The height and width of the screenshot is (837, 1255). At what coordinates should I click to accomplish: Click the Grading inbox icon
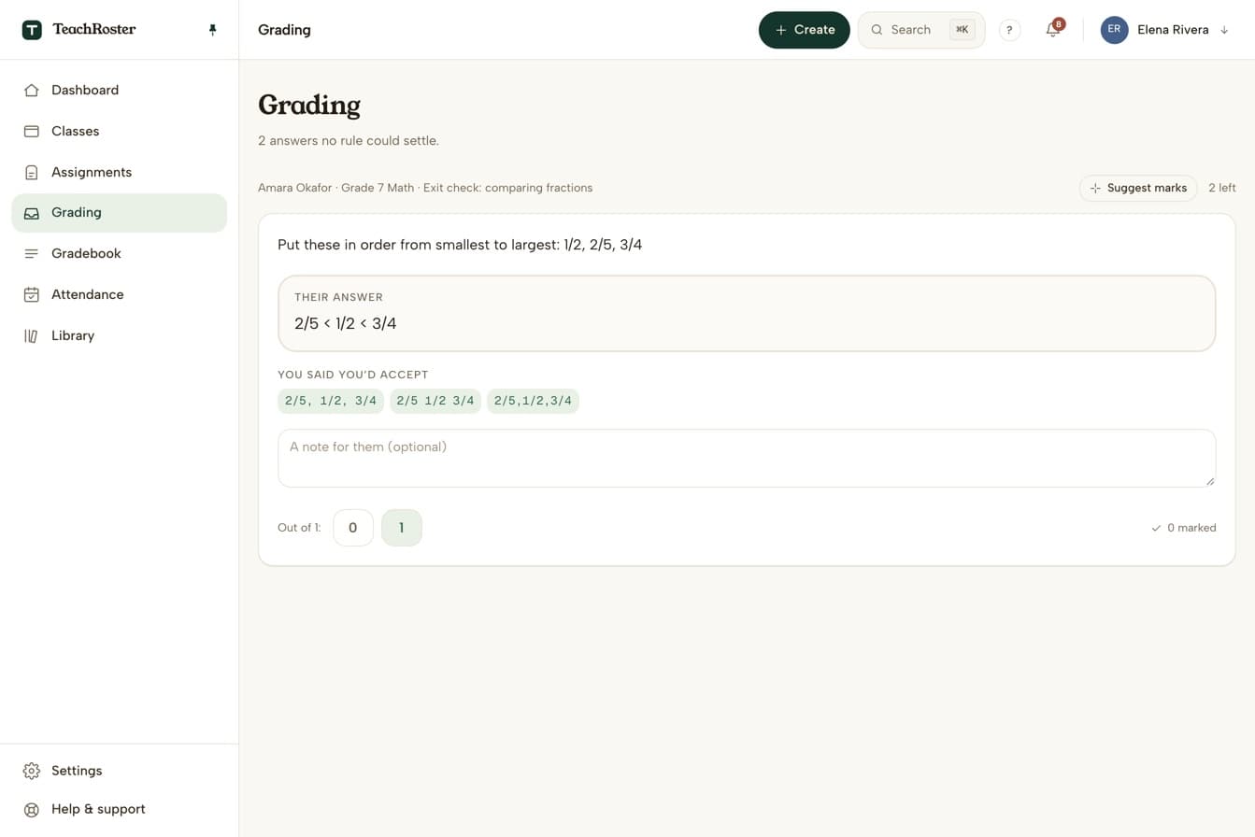click(x=32, y=213)
